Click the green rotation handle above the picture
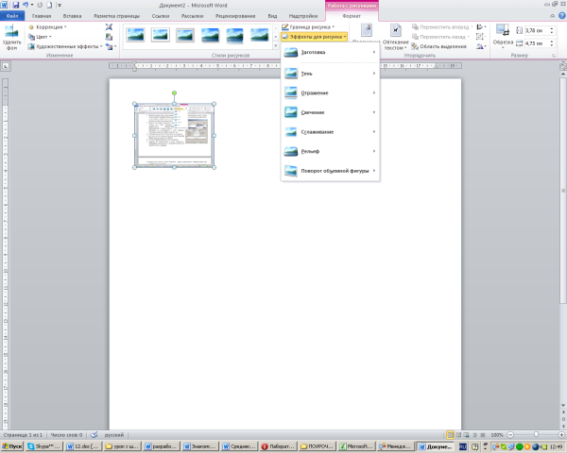The width and height of the screenshot is (567, 453). click(x=174, y=93)
